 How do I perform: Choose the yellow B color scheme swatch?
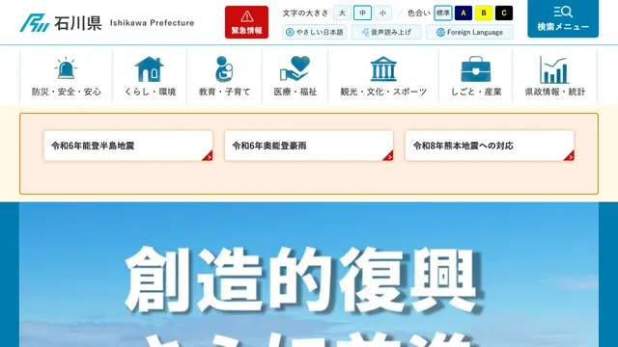(x=484, y=13)
